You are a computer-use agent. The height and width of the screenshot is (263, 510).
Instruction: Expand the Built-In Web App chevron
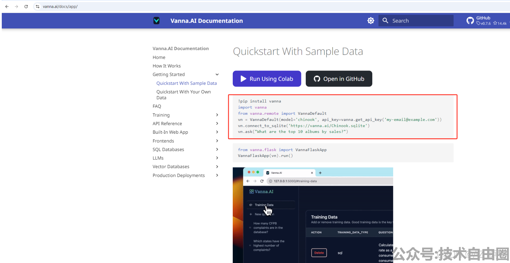coord(217,132)
